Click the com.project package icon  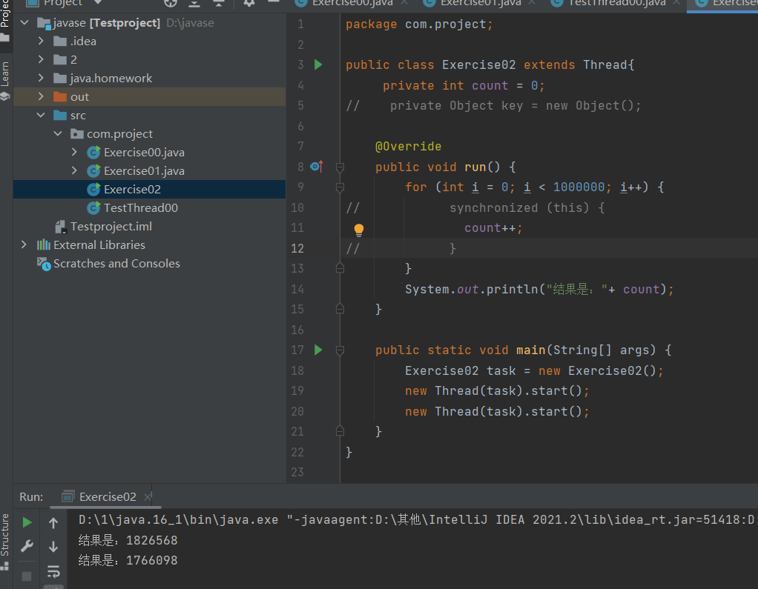click(77, 134)
